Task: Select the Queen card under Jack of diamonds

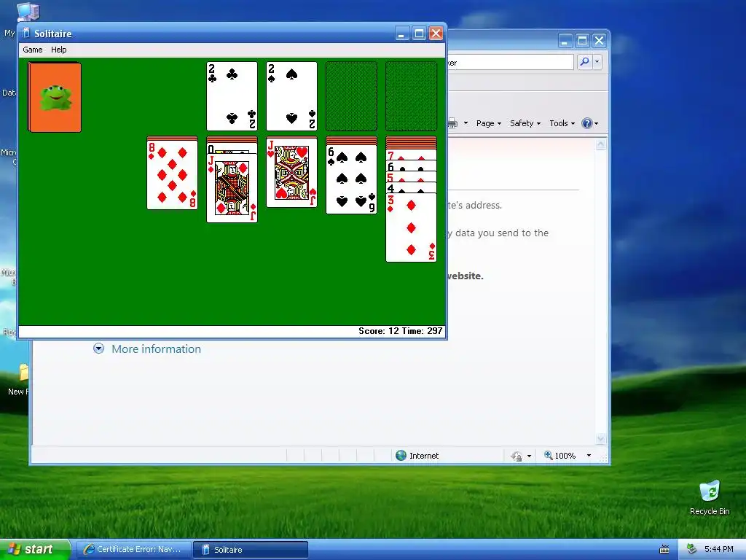Action: tap(232, 149)
